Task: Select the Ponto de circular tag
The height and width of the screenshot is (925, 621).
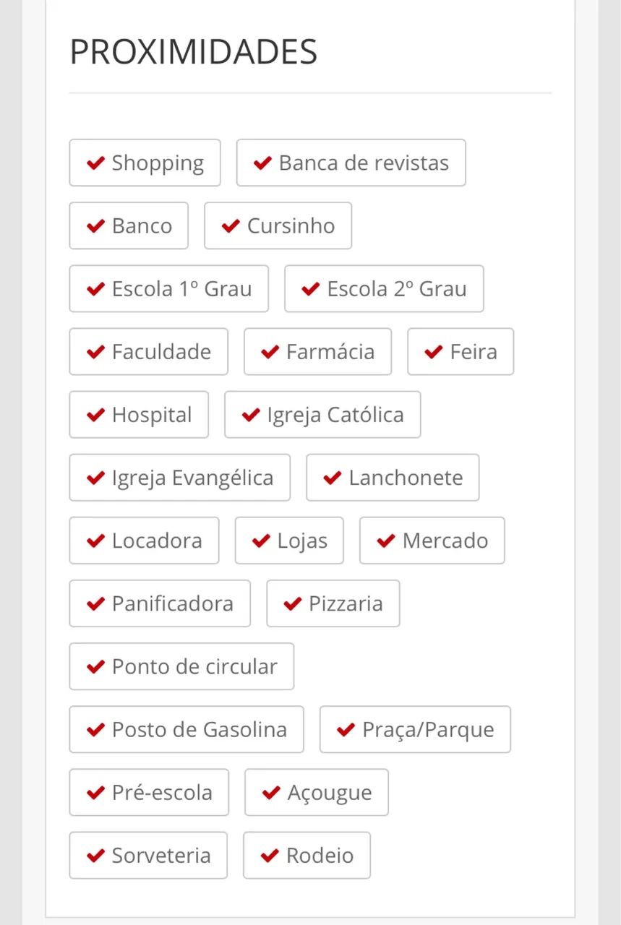Action: point(181,666)
